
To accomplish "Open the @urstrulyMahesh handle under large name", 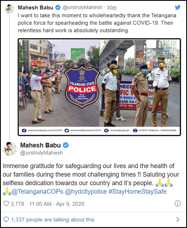I will 42,153.
